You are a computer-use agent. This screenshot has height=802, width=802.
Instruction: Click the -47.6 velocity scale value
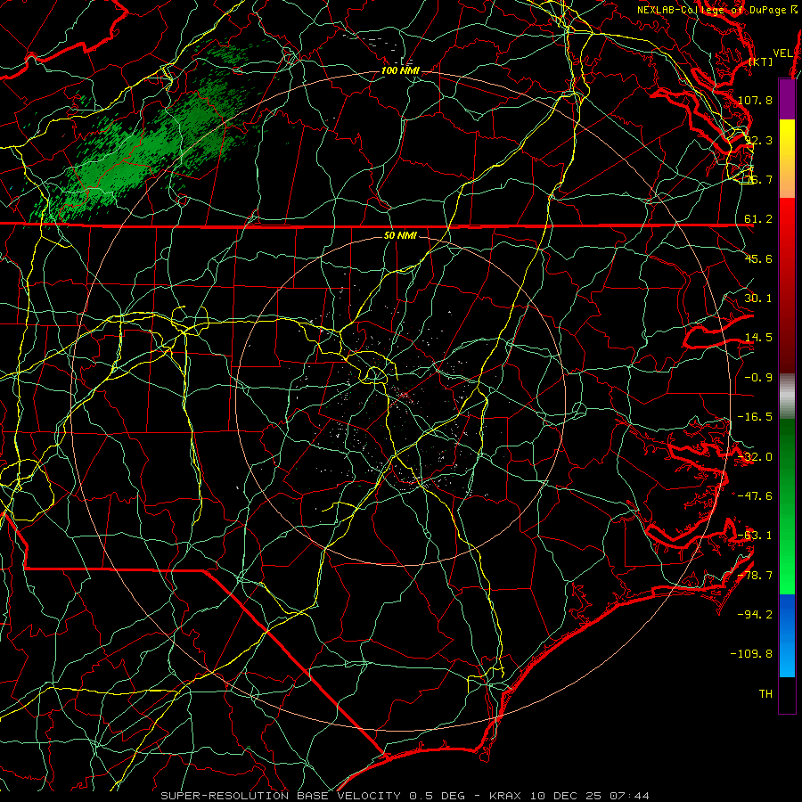(x=755, y=496)
